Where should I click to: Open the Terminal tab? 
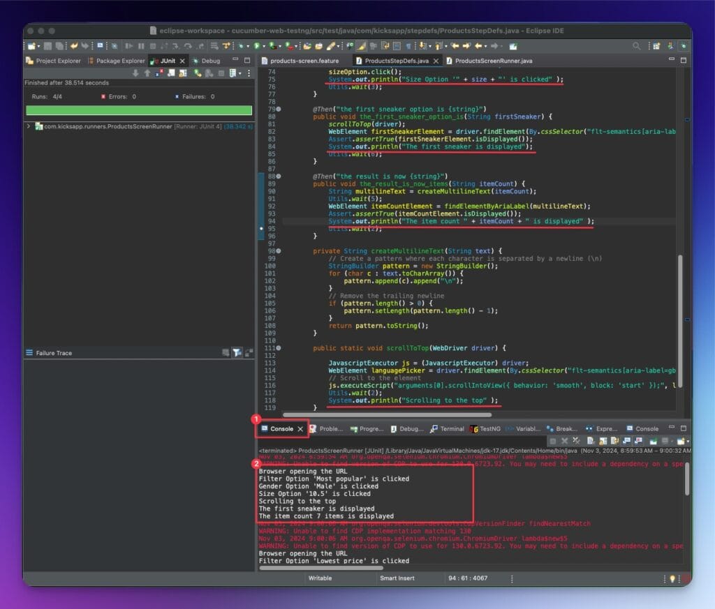coord(448,428)
